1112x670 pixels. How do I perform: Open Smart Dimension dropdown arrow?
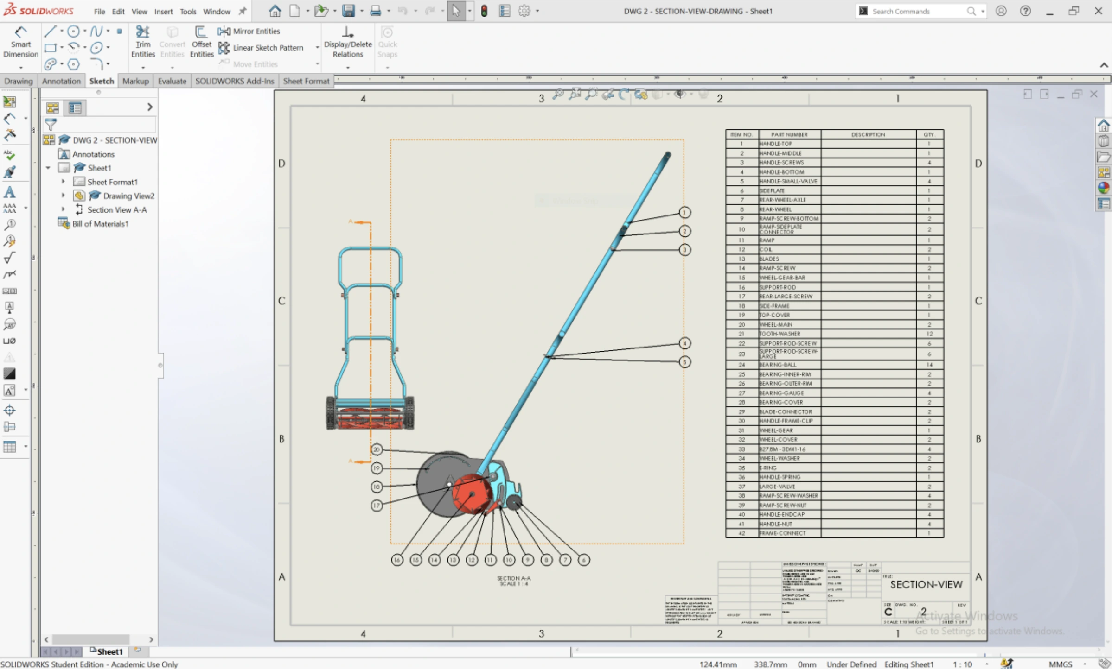click(x=20, y=68)
